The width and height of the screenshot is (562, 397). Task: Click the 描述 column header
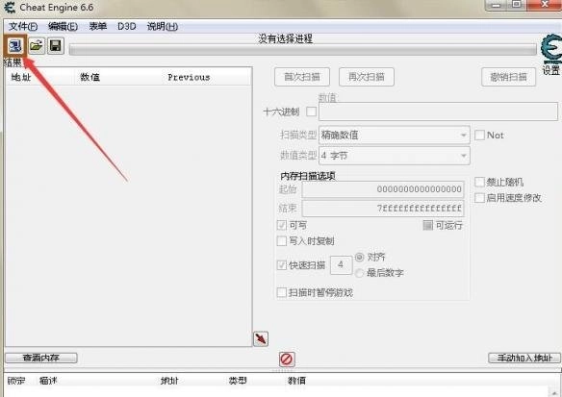coord(48,381)
